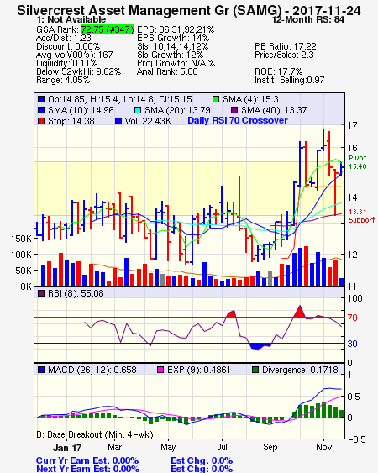378x473 pixels.
Task: Click the '100K' volume axis label
Action: 21,255
